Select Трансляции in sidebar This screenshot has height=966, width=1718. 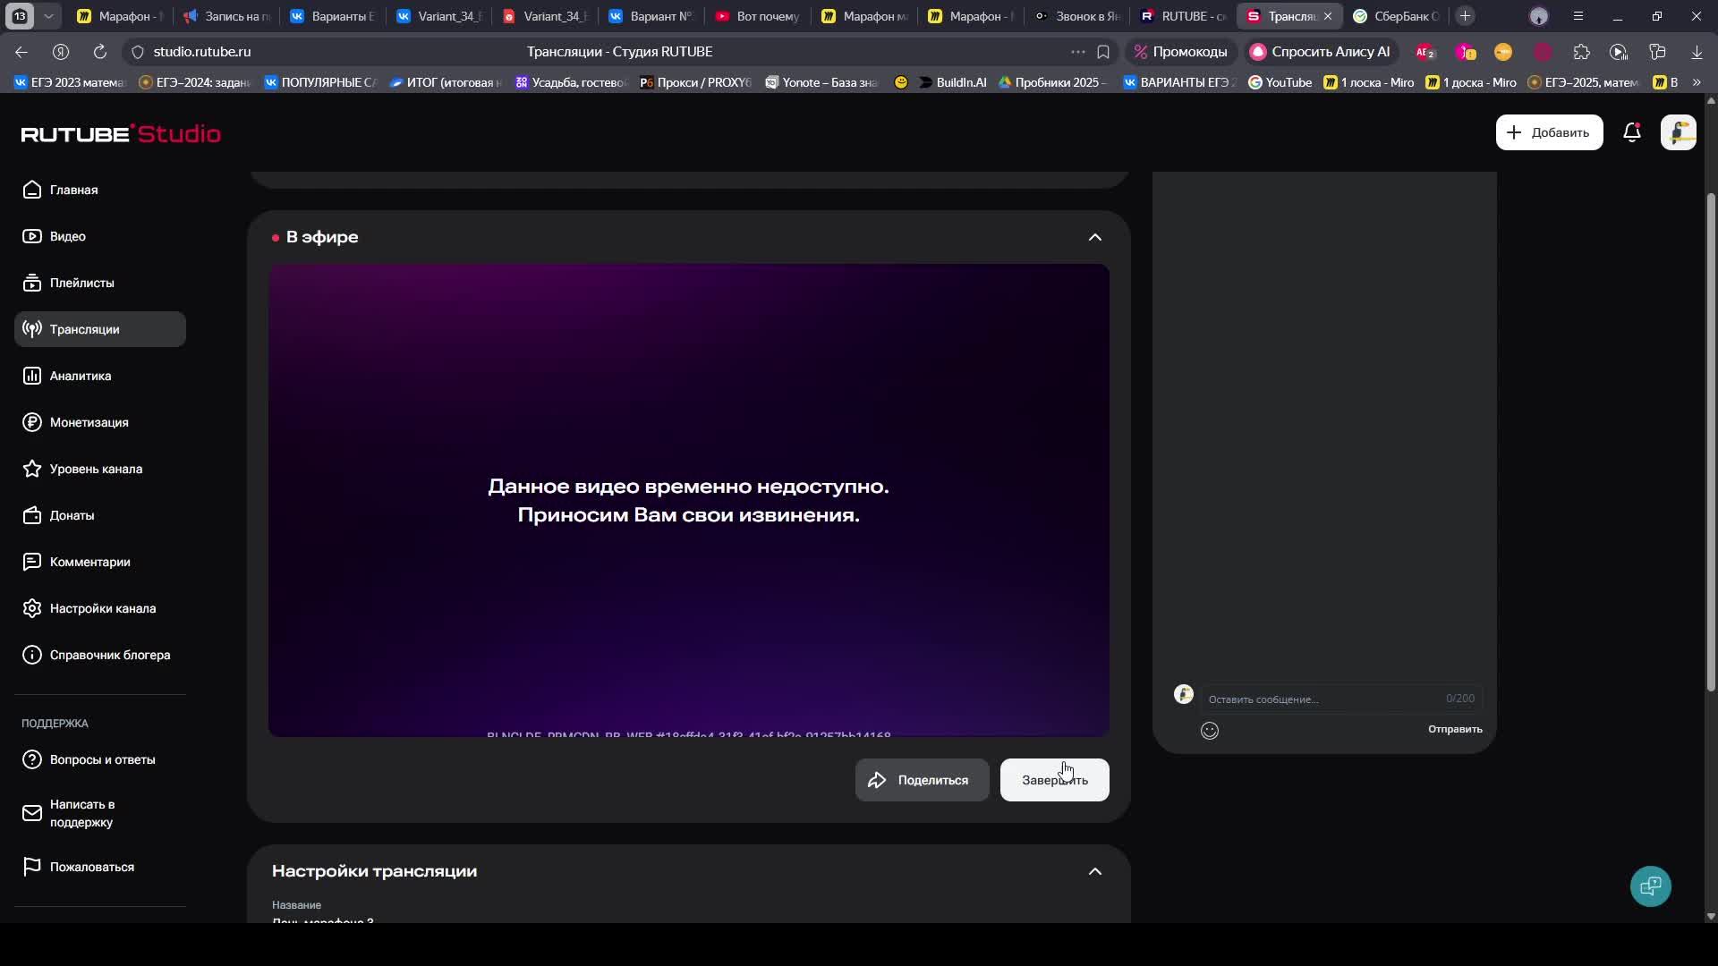click(x=100, y=329)
